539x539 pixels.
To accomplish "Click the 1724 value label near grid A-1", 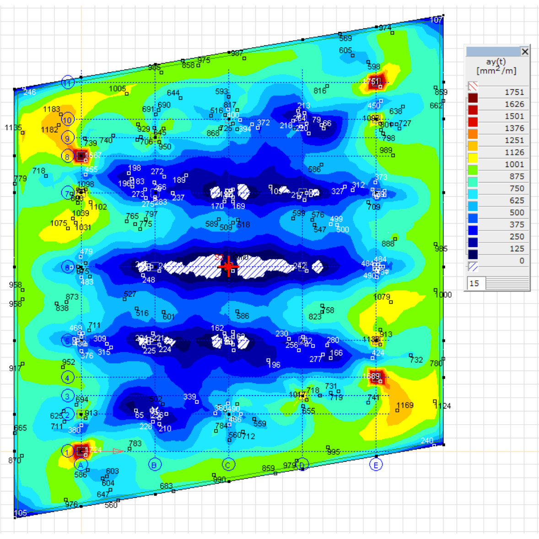I will (93, 450).
